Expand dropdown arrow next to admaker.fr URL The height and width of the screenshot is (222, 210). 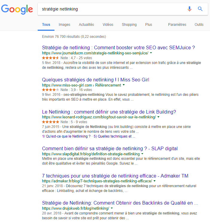154,181
